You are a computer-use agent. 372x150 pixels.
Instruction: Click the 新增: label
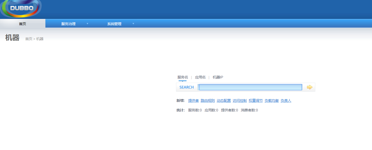tap(180, 101)
